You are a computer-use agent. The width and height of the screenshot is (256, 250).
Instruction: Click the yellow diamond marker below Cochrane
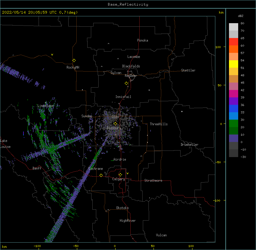(x=101, y=175)
